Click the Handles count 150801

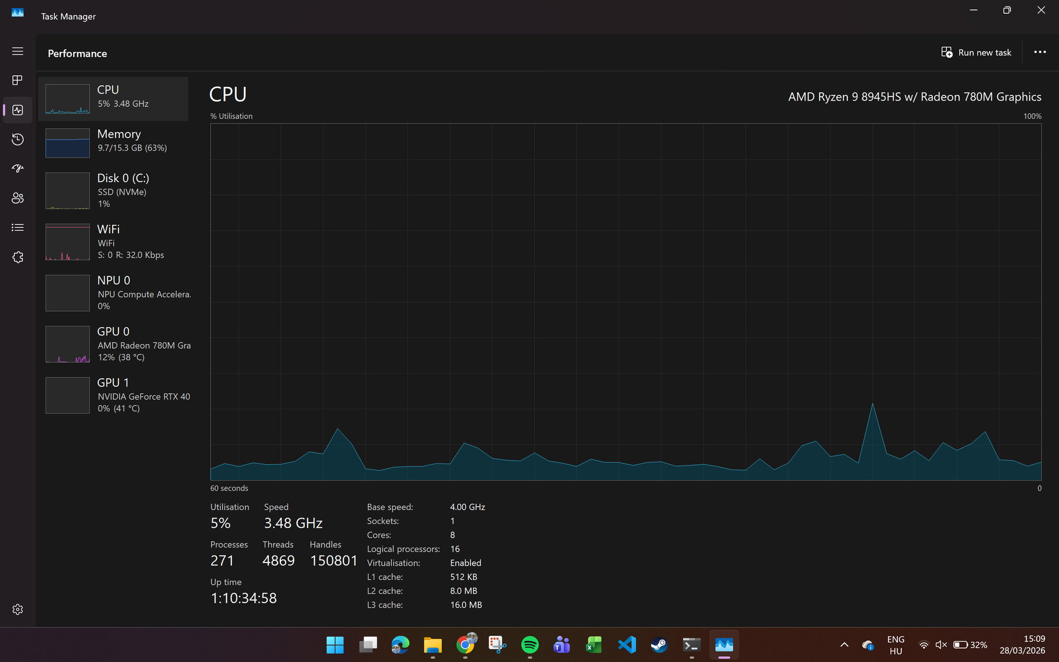(x=334, y=561)
